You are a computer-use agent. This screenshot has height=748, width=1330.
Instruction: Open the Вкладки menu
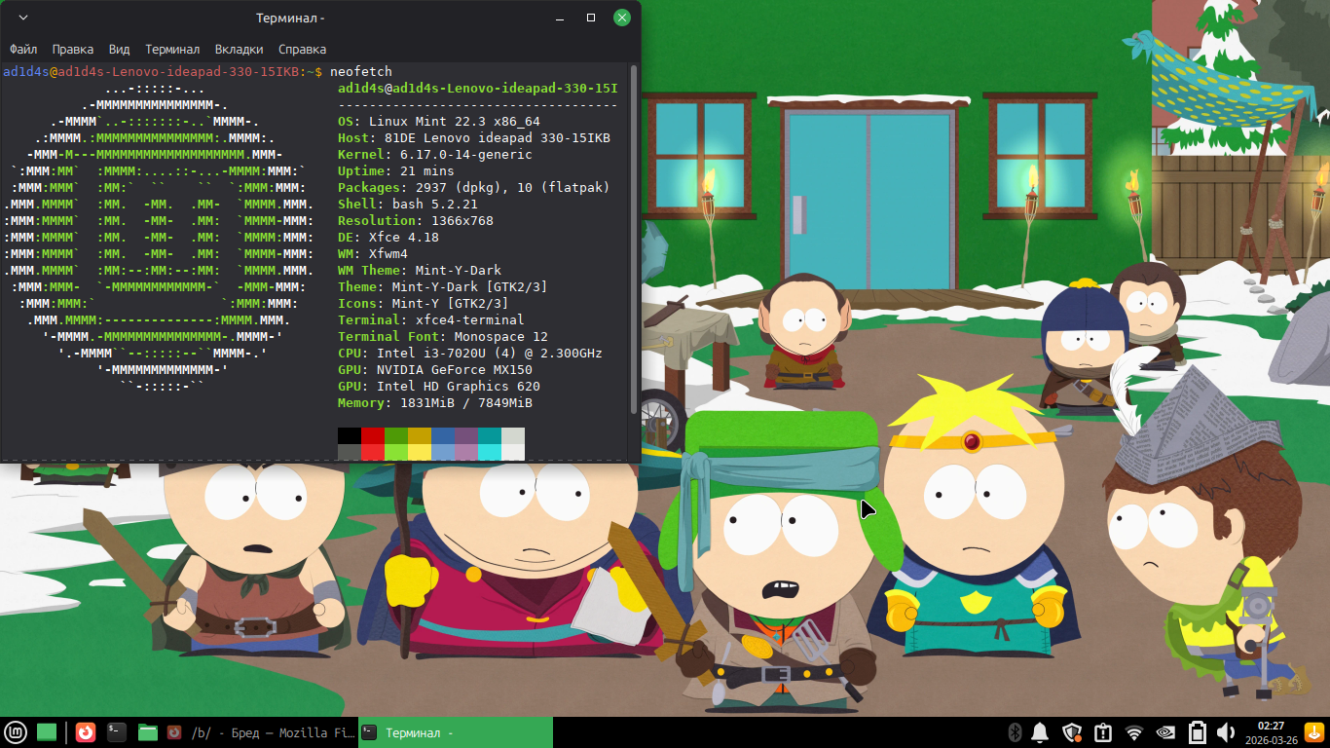[x=239, y=49]
